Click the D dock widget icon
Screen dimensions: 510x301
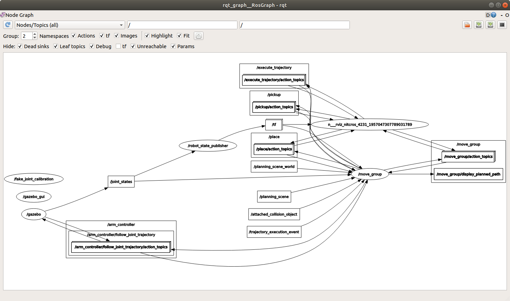[488, 15]
